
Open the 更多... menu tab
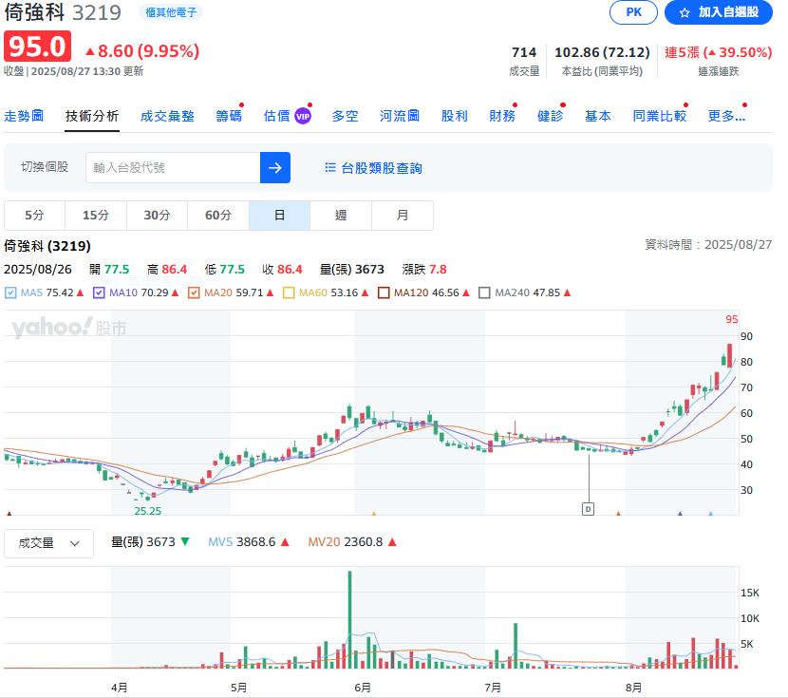[726, 116]
